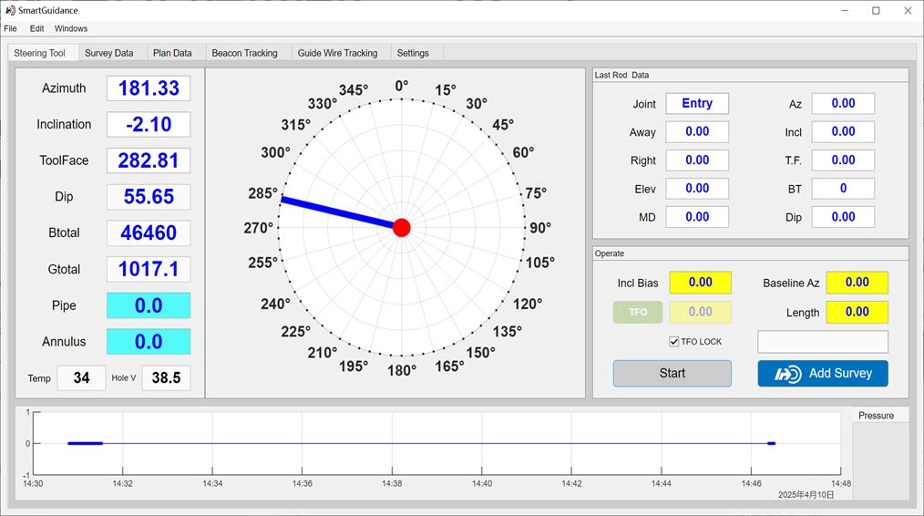Click the Joint field showing Entry
The height and width of the screenshot is (516, 924).
[697, 103]
